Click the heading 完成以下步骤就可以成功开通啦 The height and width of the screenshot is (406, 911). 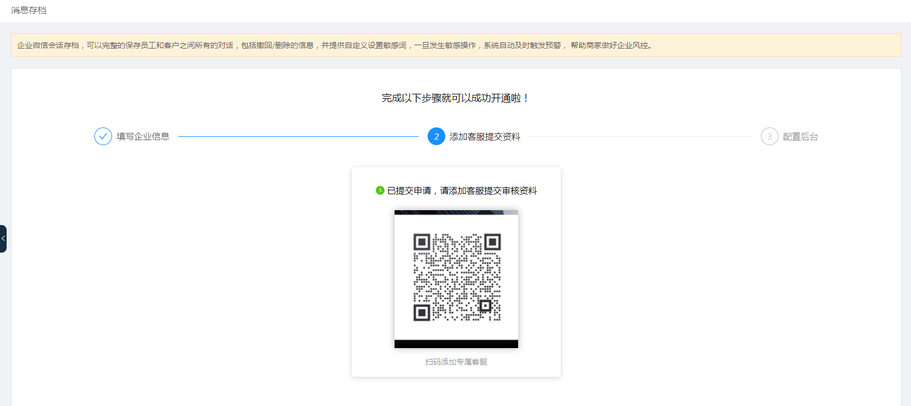click(x=456, y=98)
